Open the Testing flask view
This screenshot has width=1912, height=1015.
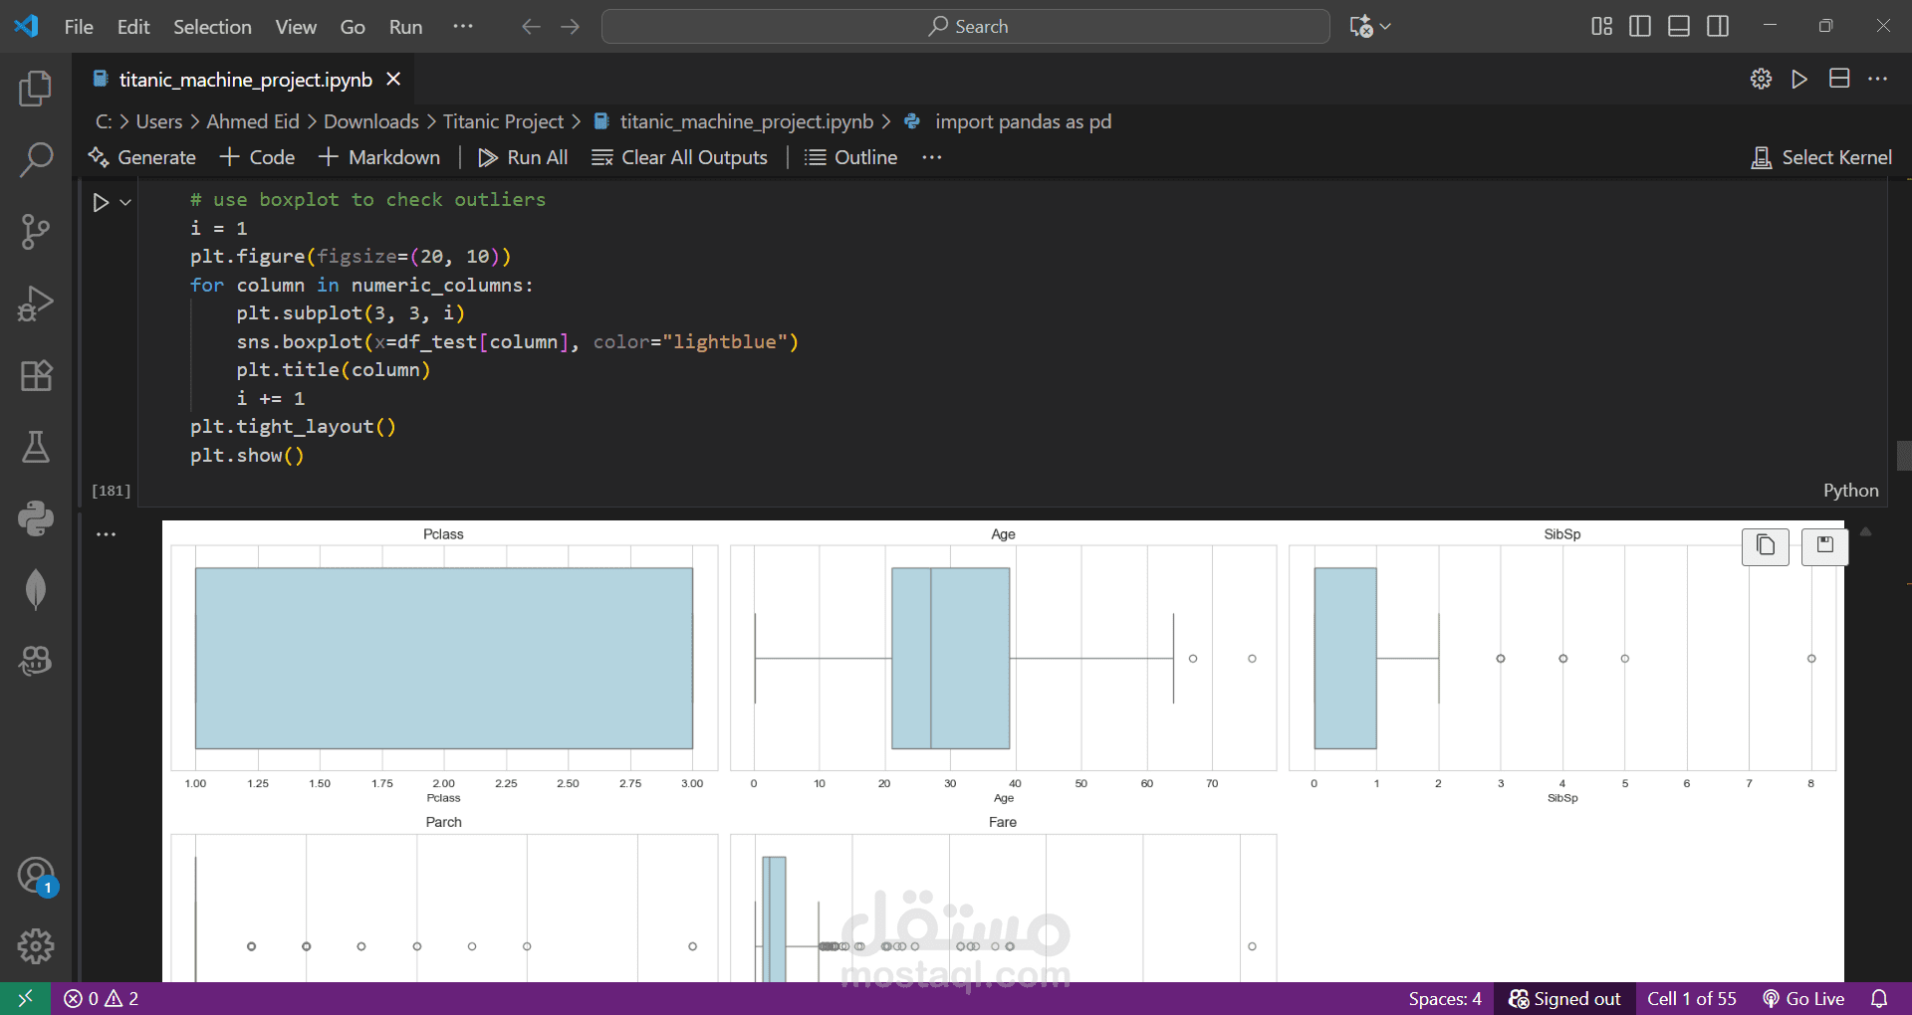click(36, 447)
